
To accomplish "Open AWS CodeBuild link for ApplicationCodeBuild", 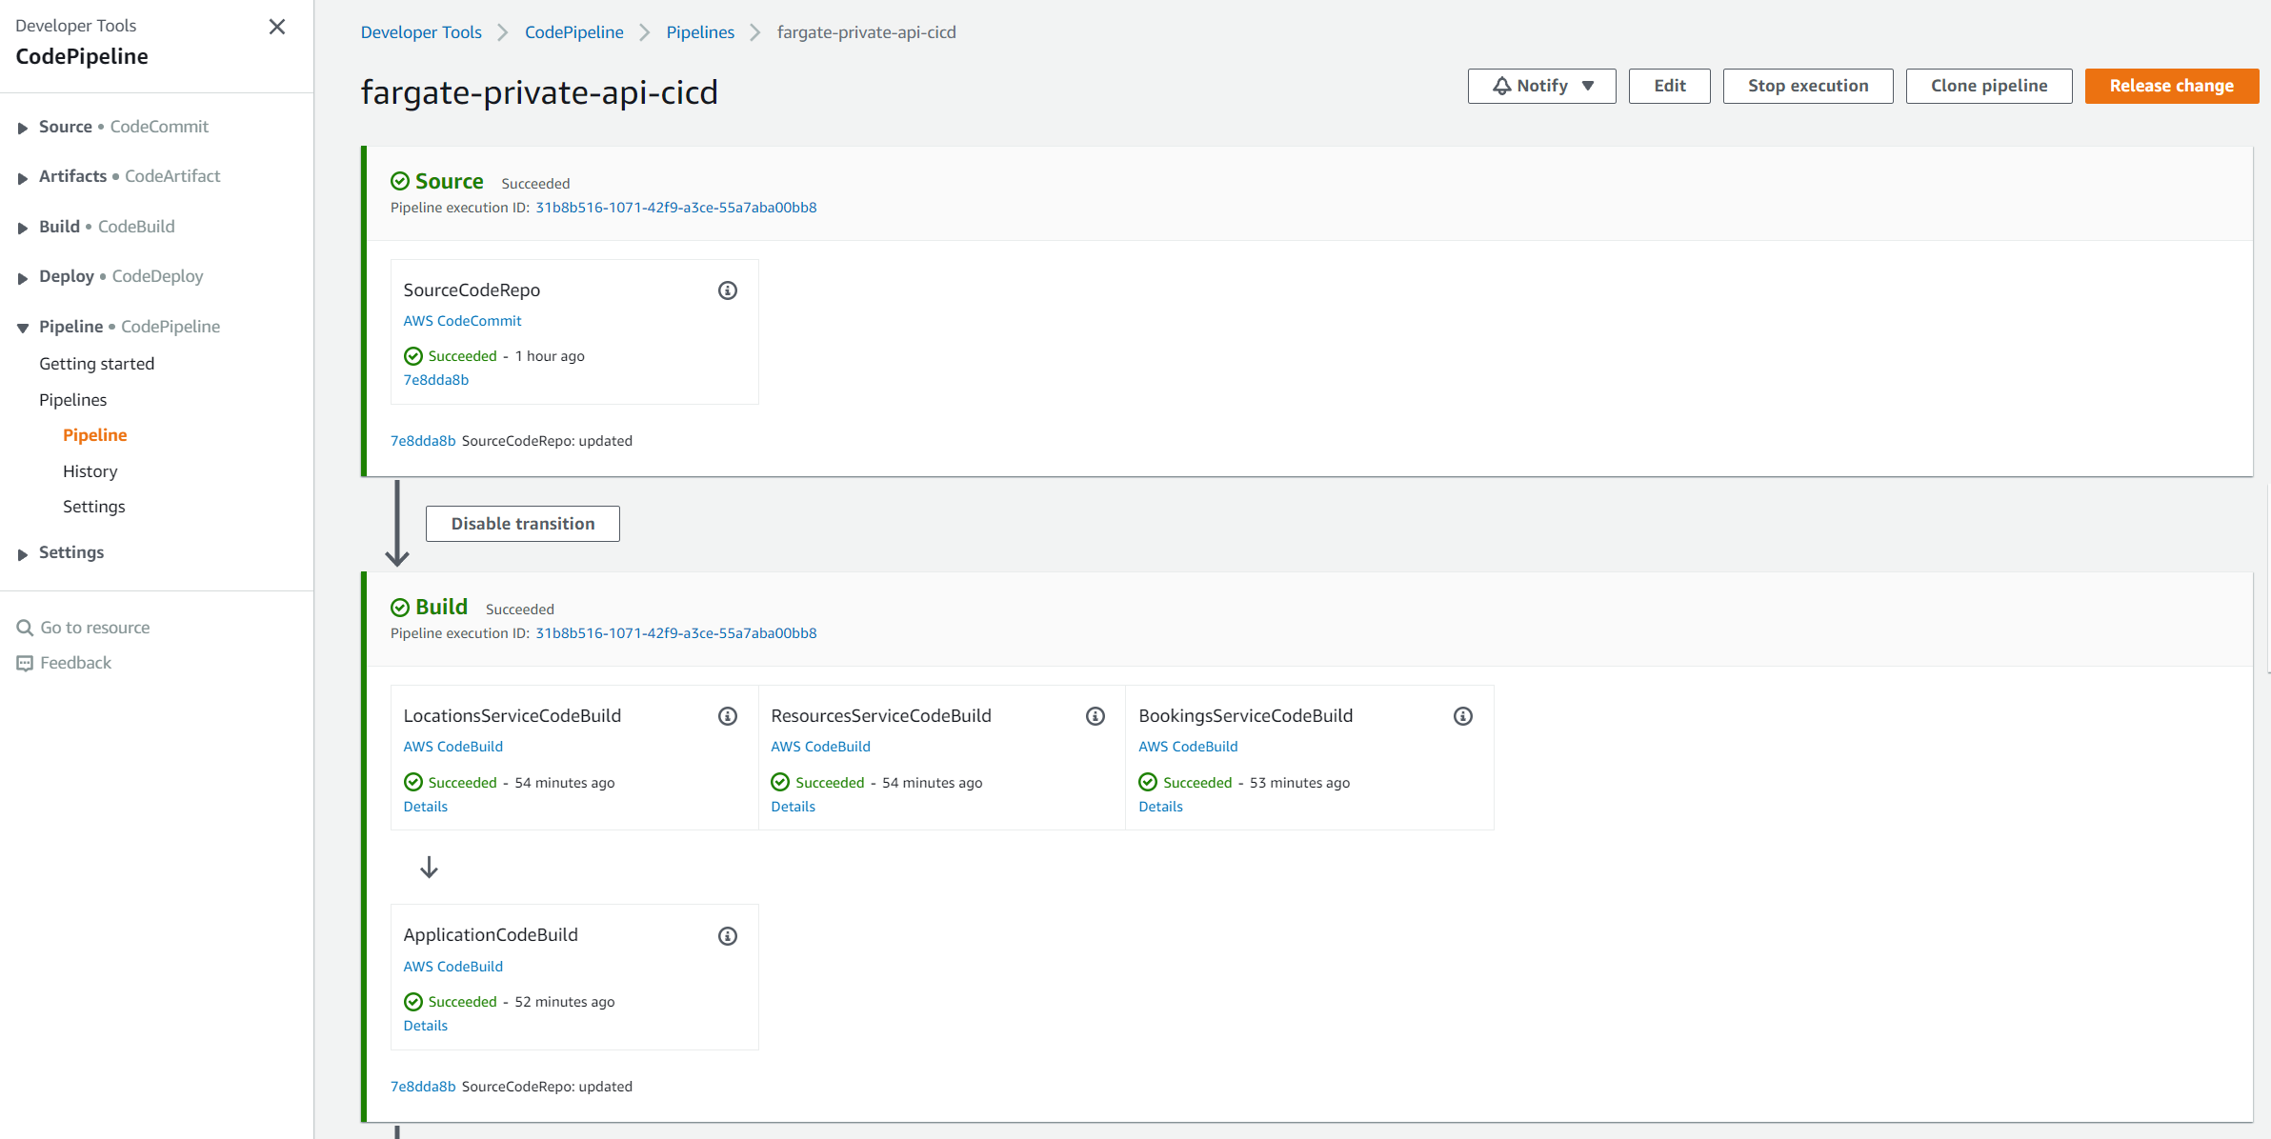I will [452, 967].
